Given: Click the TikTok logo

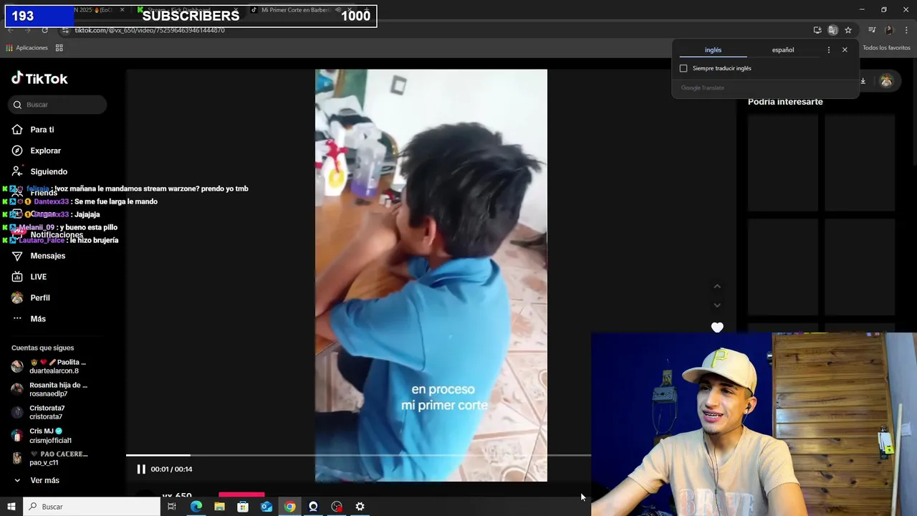Looking at the screenshot, I should [39, 79].
